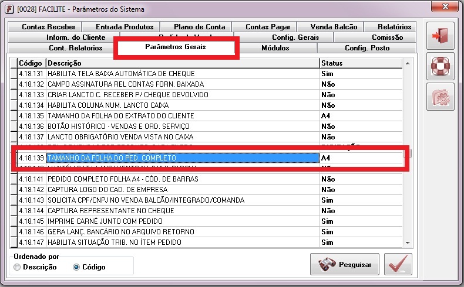Click the scrollbar up arrow

pos(408,63)
